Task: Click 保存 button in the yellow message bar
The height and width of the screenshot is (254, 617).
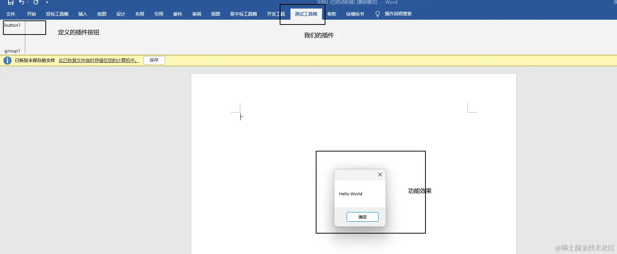Action: coord(154,60)
